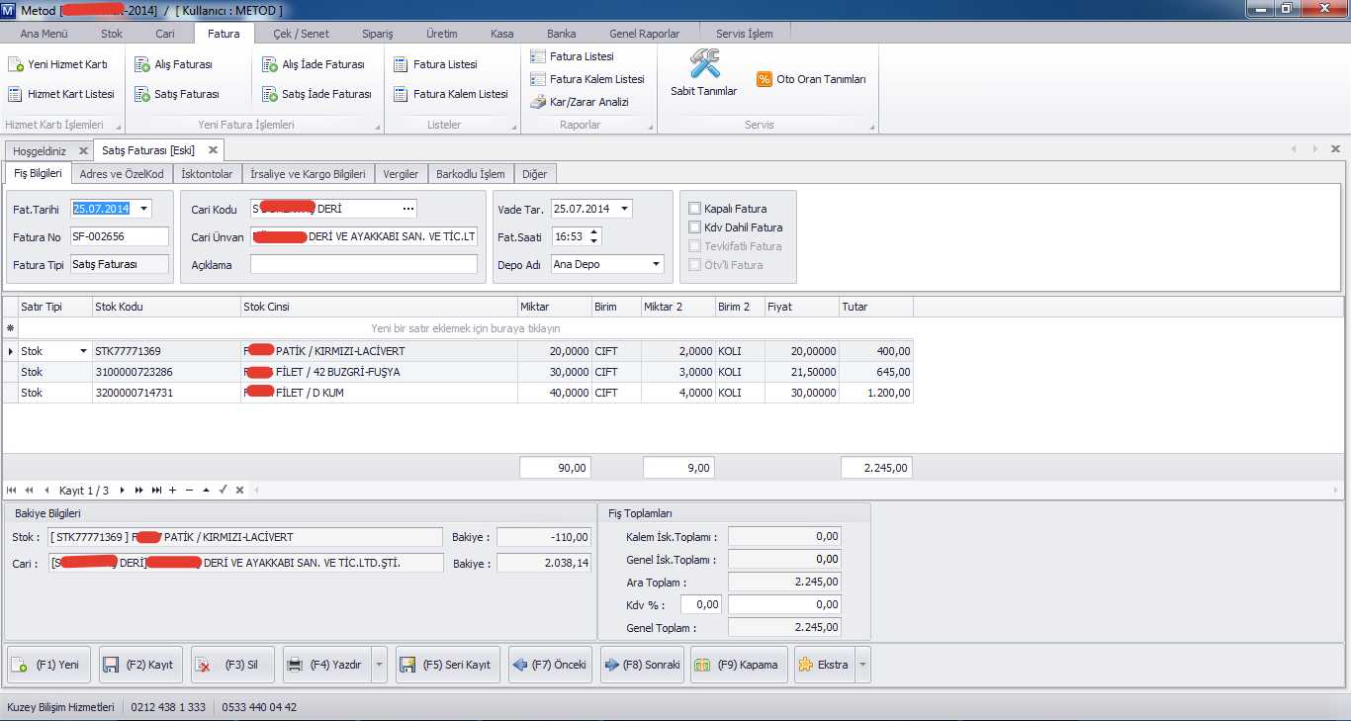Close the Satış Faturası [Eski] tab
1351x721 pixels.
click(213, 150)
